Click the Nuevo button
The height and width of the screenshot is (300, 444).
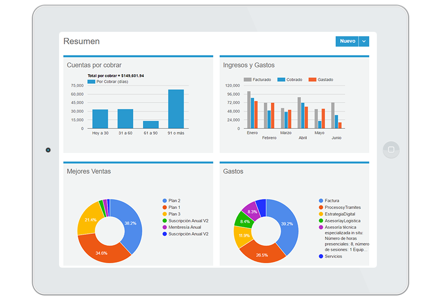coord(347,41)
